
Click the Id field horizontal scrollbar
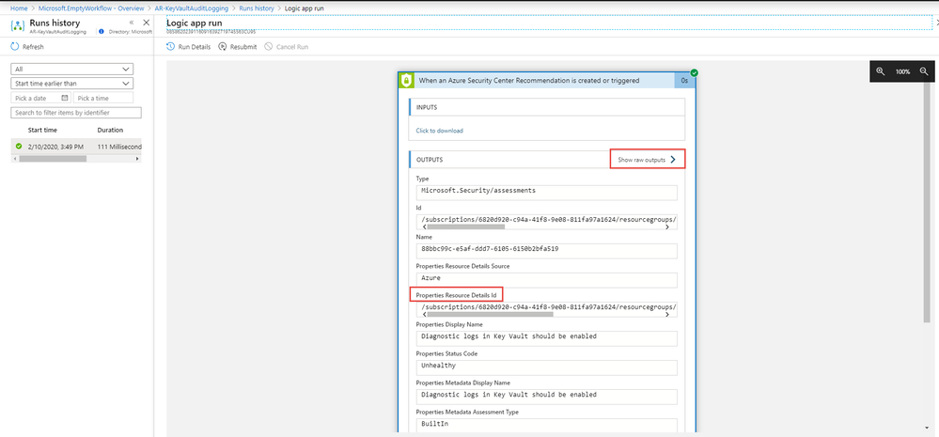[x=465, y=227]
